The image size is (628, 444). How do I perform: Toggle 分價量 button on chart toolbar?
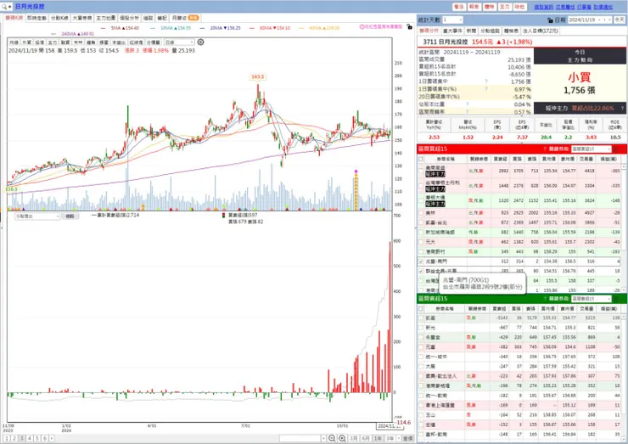153,42
